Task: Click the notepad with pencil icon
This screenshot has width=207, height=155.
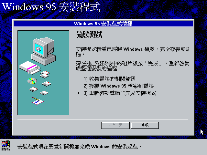Action: pyautogui.click(x=38, y=101)
